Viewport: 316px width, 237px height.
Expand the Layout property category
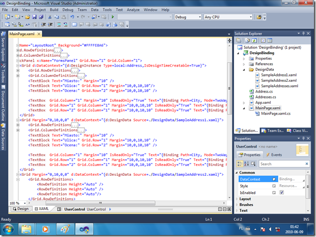coord(237,199)
